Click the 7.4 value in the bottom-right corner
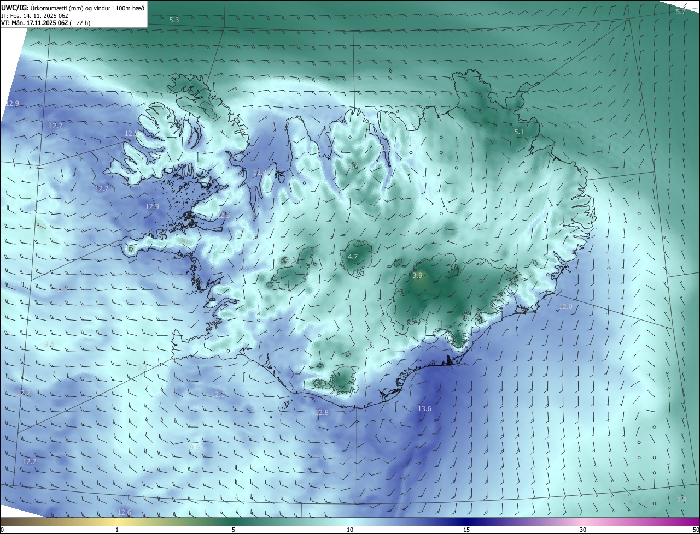 tap(681, 500)
